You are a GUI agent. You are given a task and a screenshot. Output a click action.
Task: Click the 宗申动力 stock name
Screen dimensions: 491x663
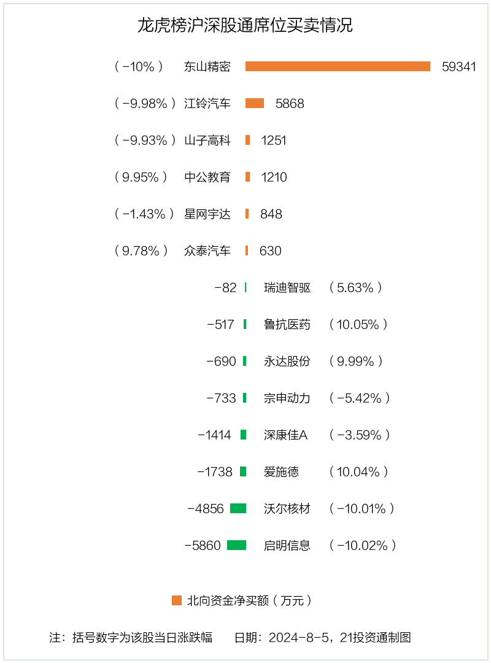pyautogui.click(x=287, y=398)
